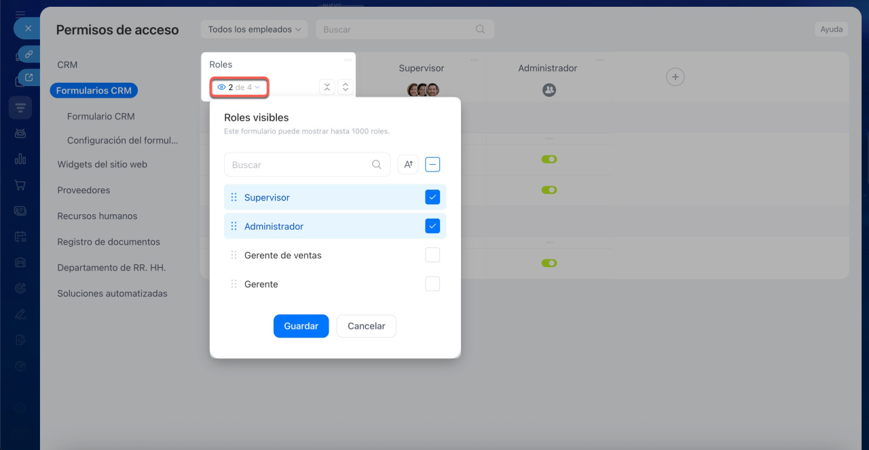Viewport: 869px width, 450px height.
Task: Click the blue X close panel icon
Action: tap(28, 28)
